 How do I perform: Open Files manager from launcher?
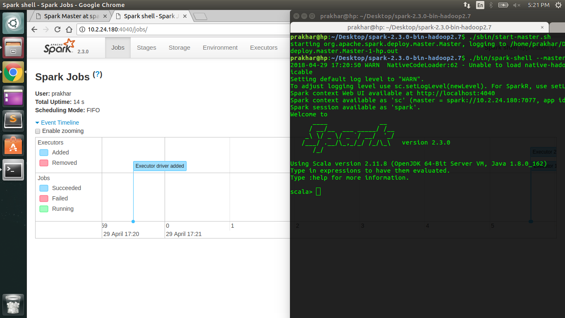(x=13, y=48)
